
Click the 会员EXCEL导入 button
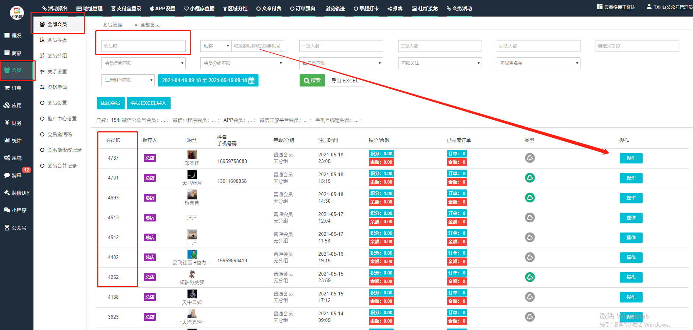tap(149, 103)
